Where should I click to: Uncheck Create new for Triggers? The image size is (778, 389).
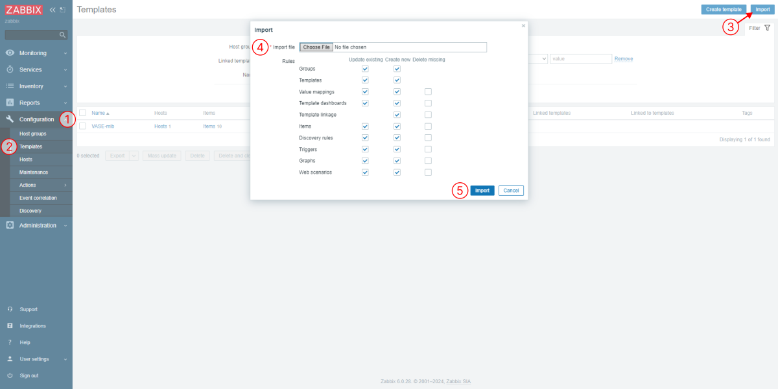point(397,149)
